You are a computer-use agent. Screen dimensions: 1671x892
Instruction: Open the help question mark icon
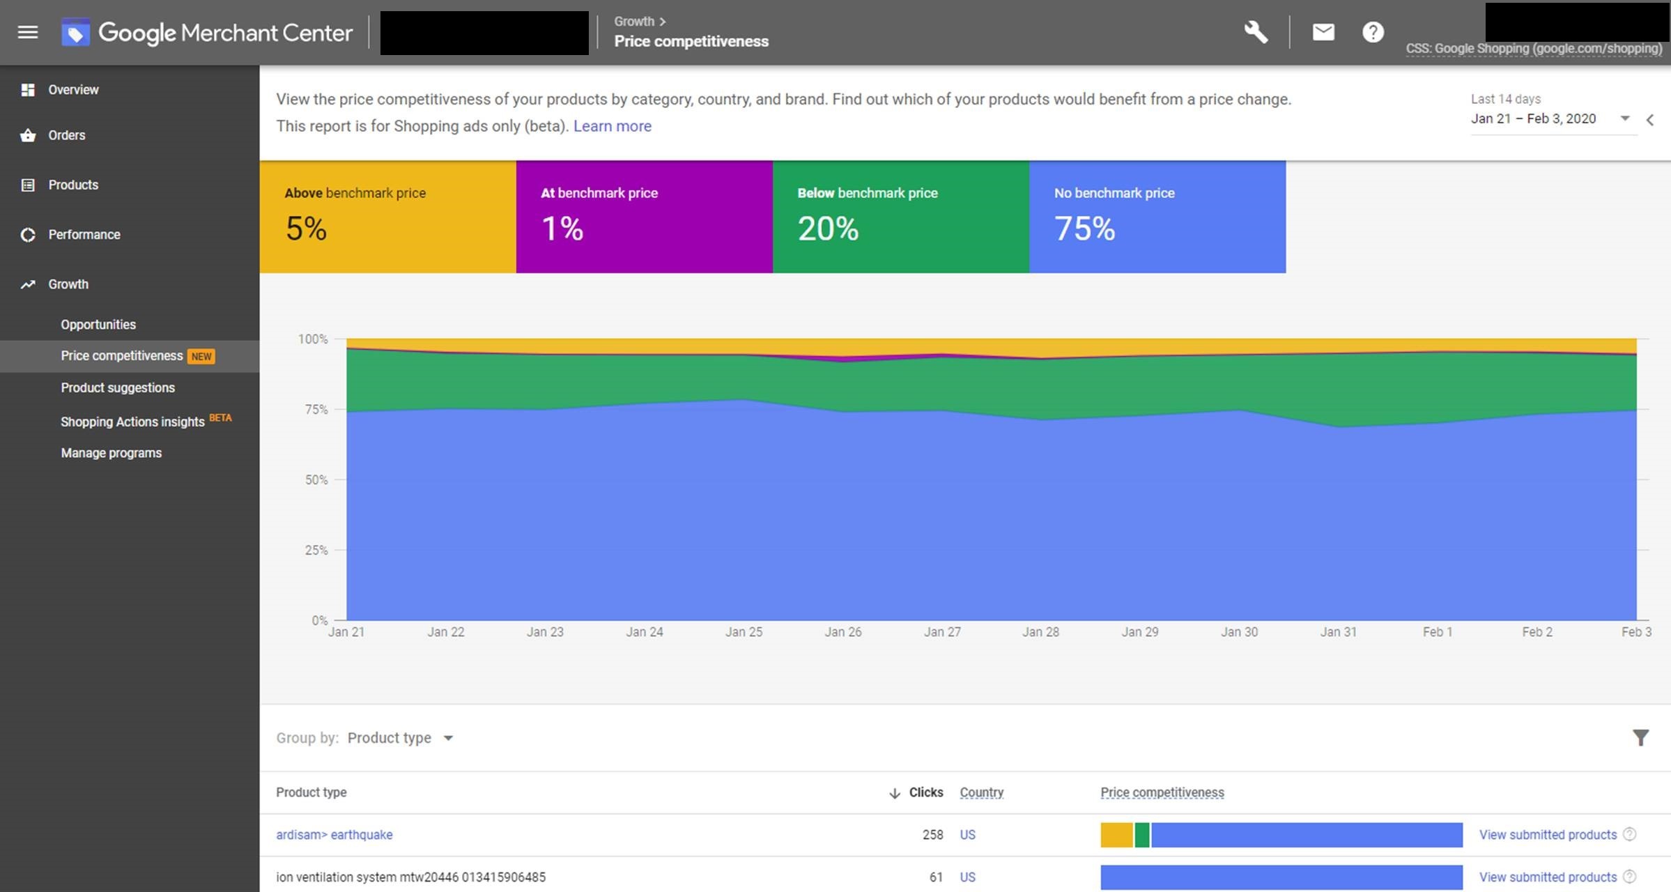point(1373,32)
